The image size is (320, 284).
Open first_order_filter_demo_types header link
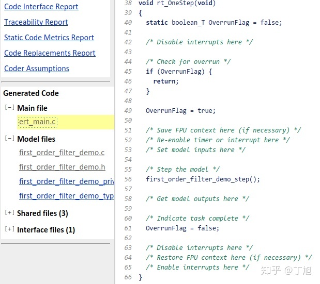pos(67,196)
